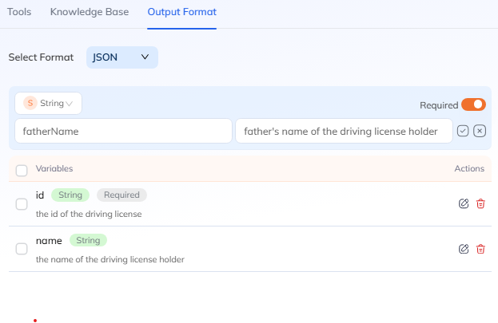
Task: Select the name variable checkbox
Action: coord(22,249)
